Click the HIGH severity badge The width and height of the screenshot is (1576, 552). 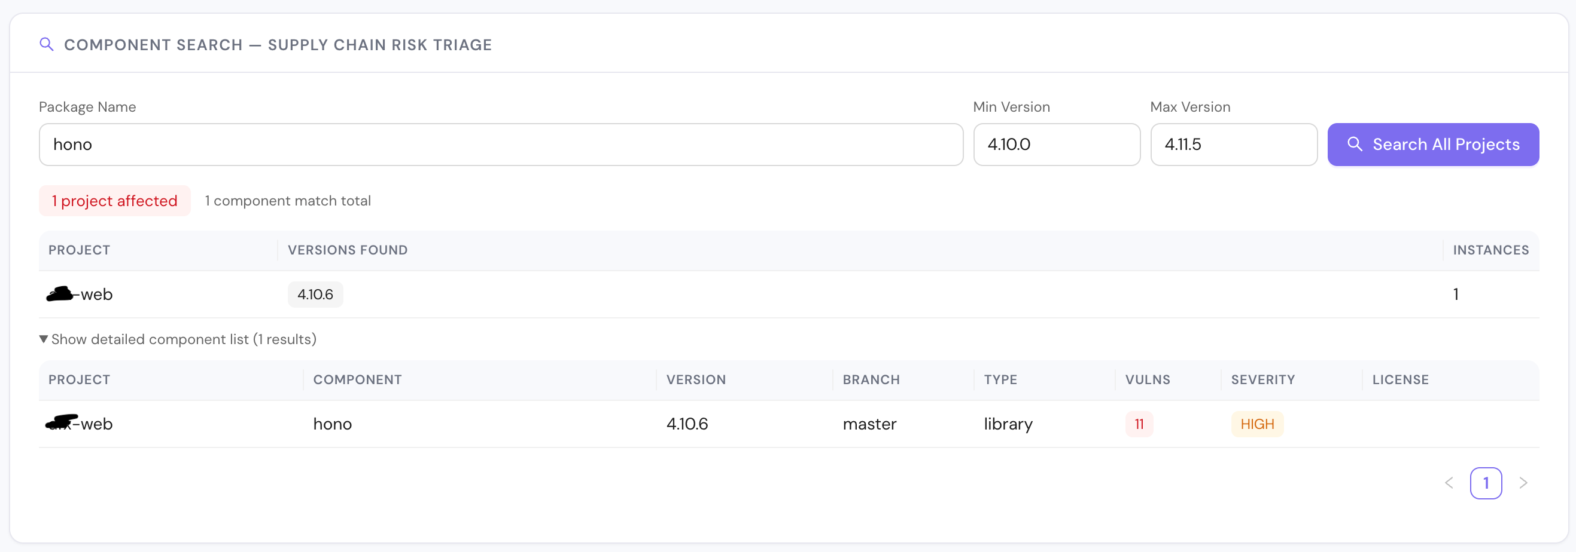point(1256,424)
